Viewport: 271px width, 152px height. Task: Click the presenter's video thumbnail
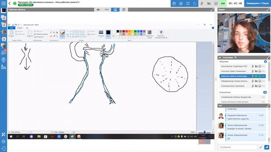click(244, 33)
